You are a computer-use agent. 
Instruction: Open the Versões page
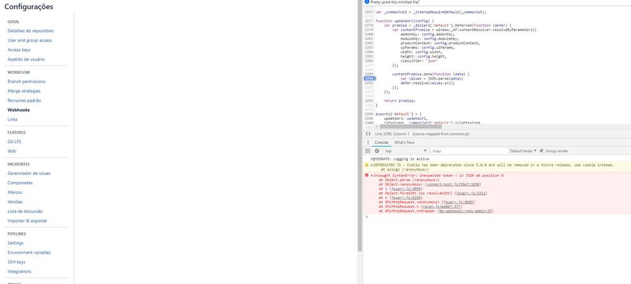[x=15, y=202]
